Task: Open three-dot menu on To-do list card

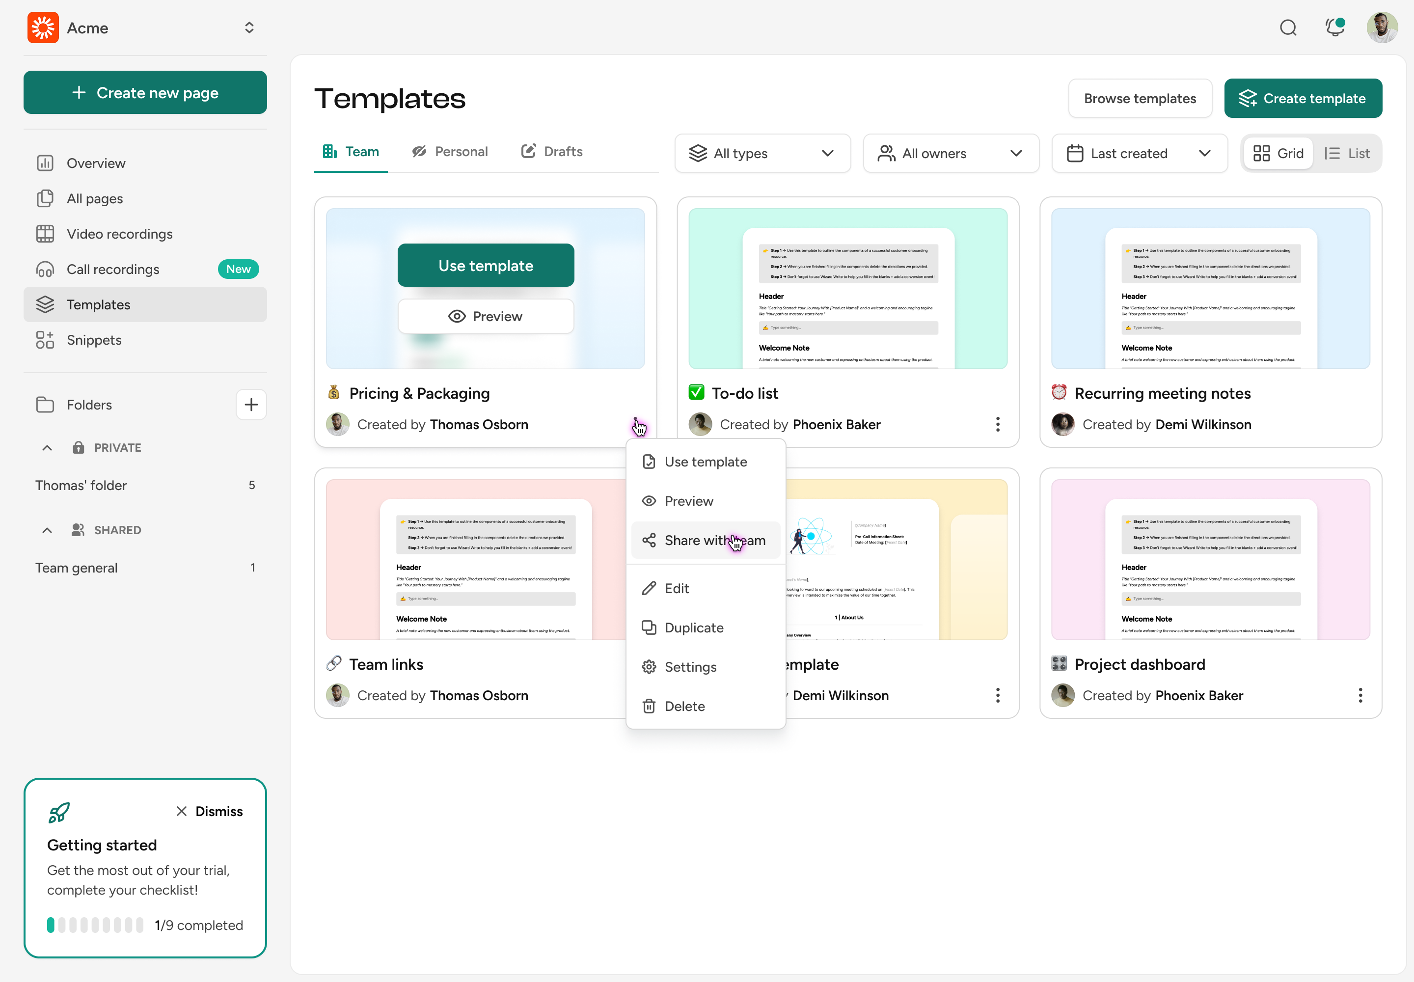Action: pos(998,424)
